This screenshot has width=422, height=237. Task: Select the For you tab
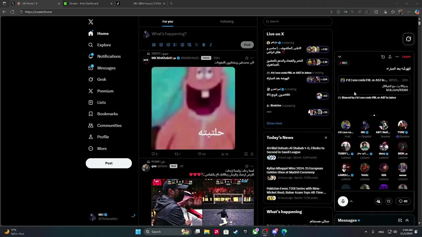click(167, 21)
